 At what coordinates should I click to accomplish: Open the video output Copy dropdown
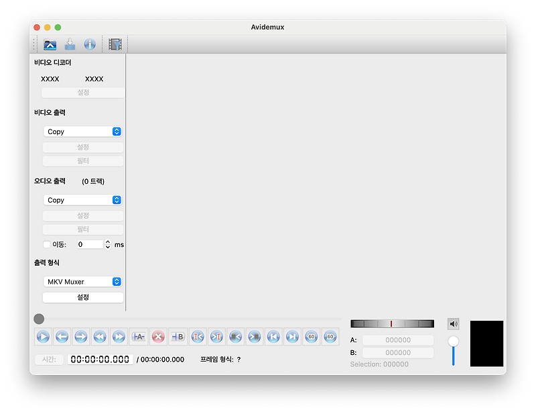click(x=82, y=131)
